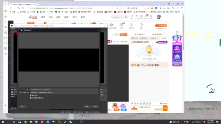221x124 pixels.
Task: Open the window match priority dropdown
Action: (x=64, y=93)
